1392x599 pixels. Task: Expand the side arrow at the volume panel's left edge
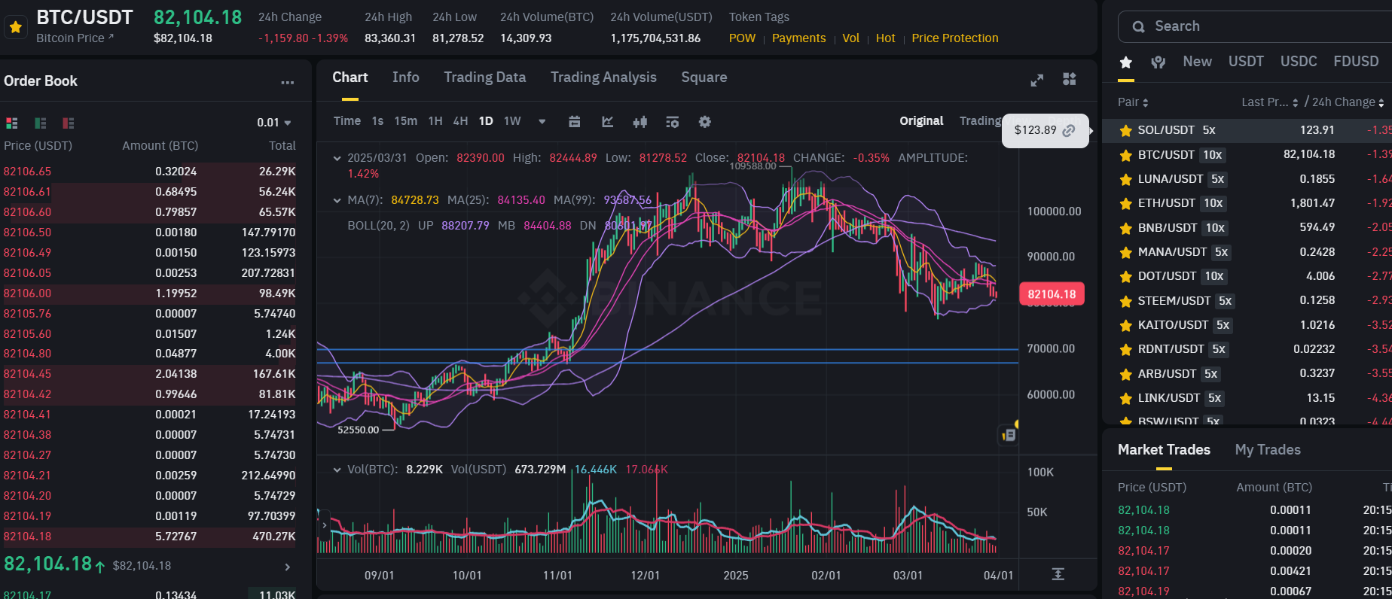tap(325, 525)
